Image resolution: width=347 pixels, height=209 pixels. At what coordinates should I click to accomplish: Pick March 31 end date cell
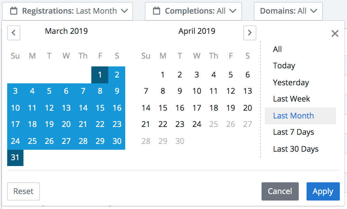[15, 158]
